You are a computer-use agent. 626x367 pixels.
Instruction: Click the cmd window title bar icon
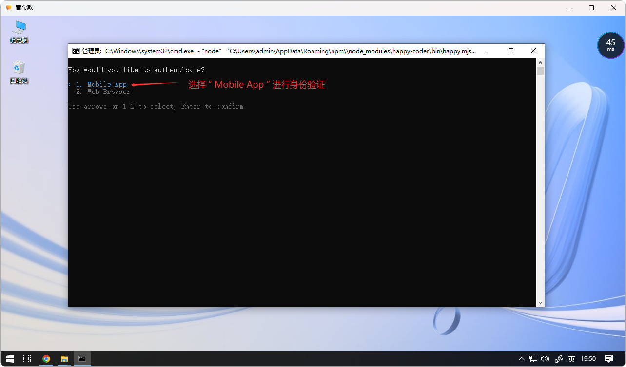(x=76, y=51)
